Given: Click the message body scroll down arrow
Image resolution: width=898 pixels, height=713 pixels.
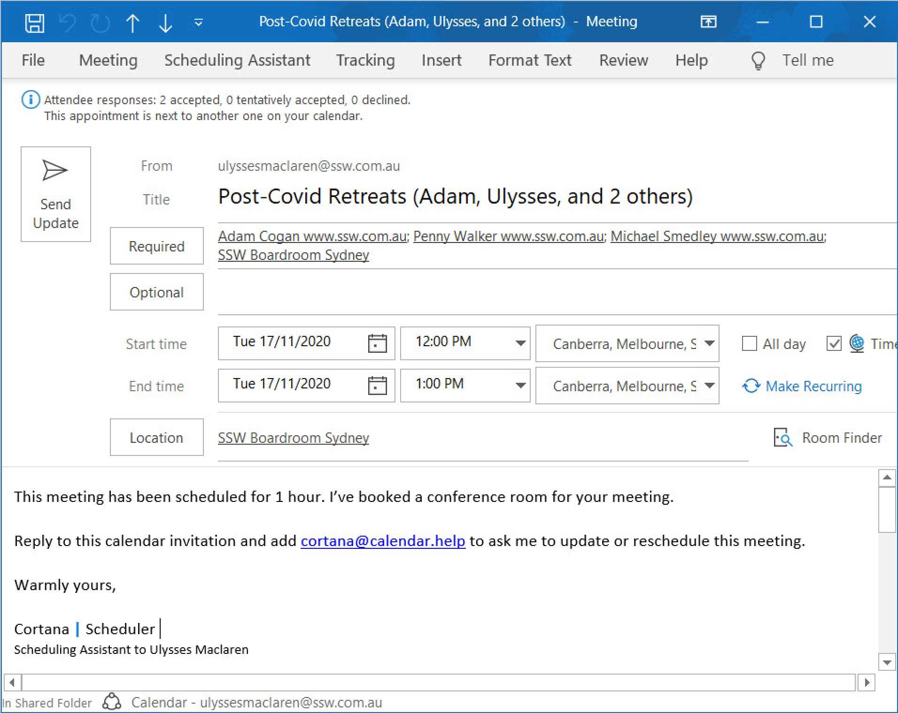Looking at the screenshot, I should 887,662.
